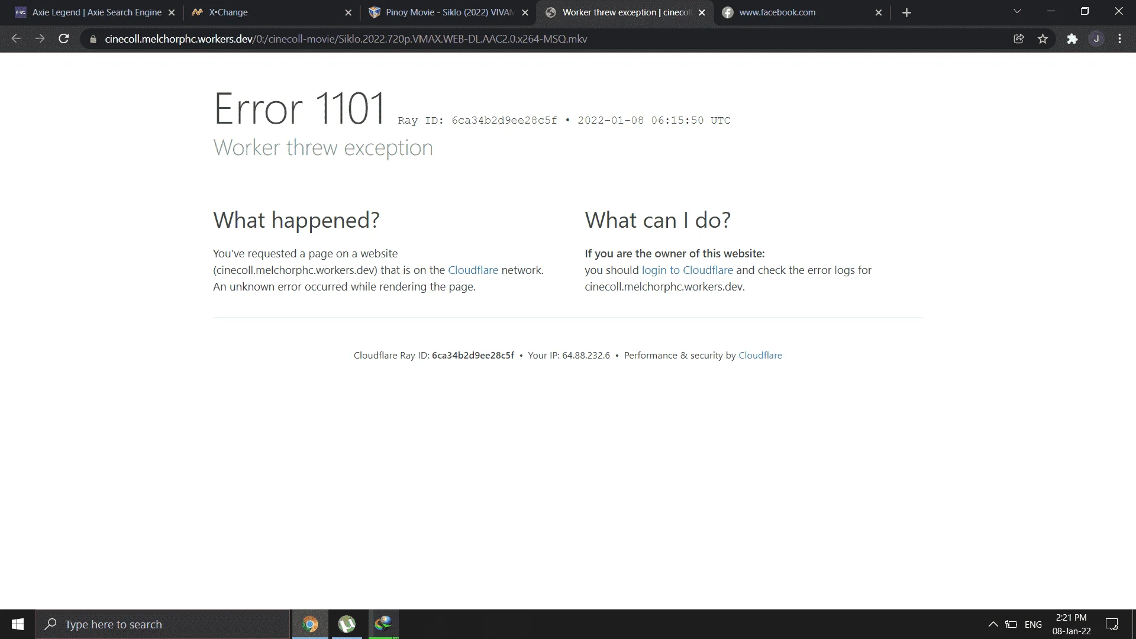Screen dimensions: 1136x639
Task: Open the notification center icon
Action: point(1112,624)
